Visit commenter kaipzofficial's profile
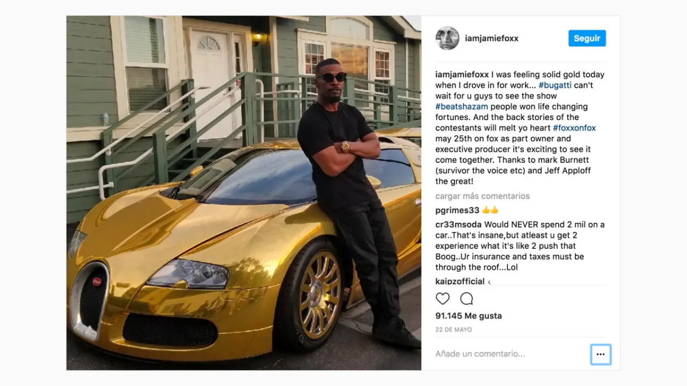Viewport: 687px width, 386px height. pos(460,281)
